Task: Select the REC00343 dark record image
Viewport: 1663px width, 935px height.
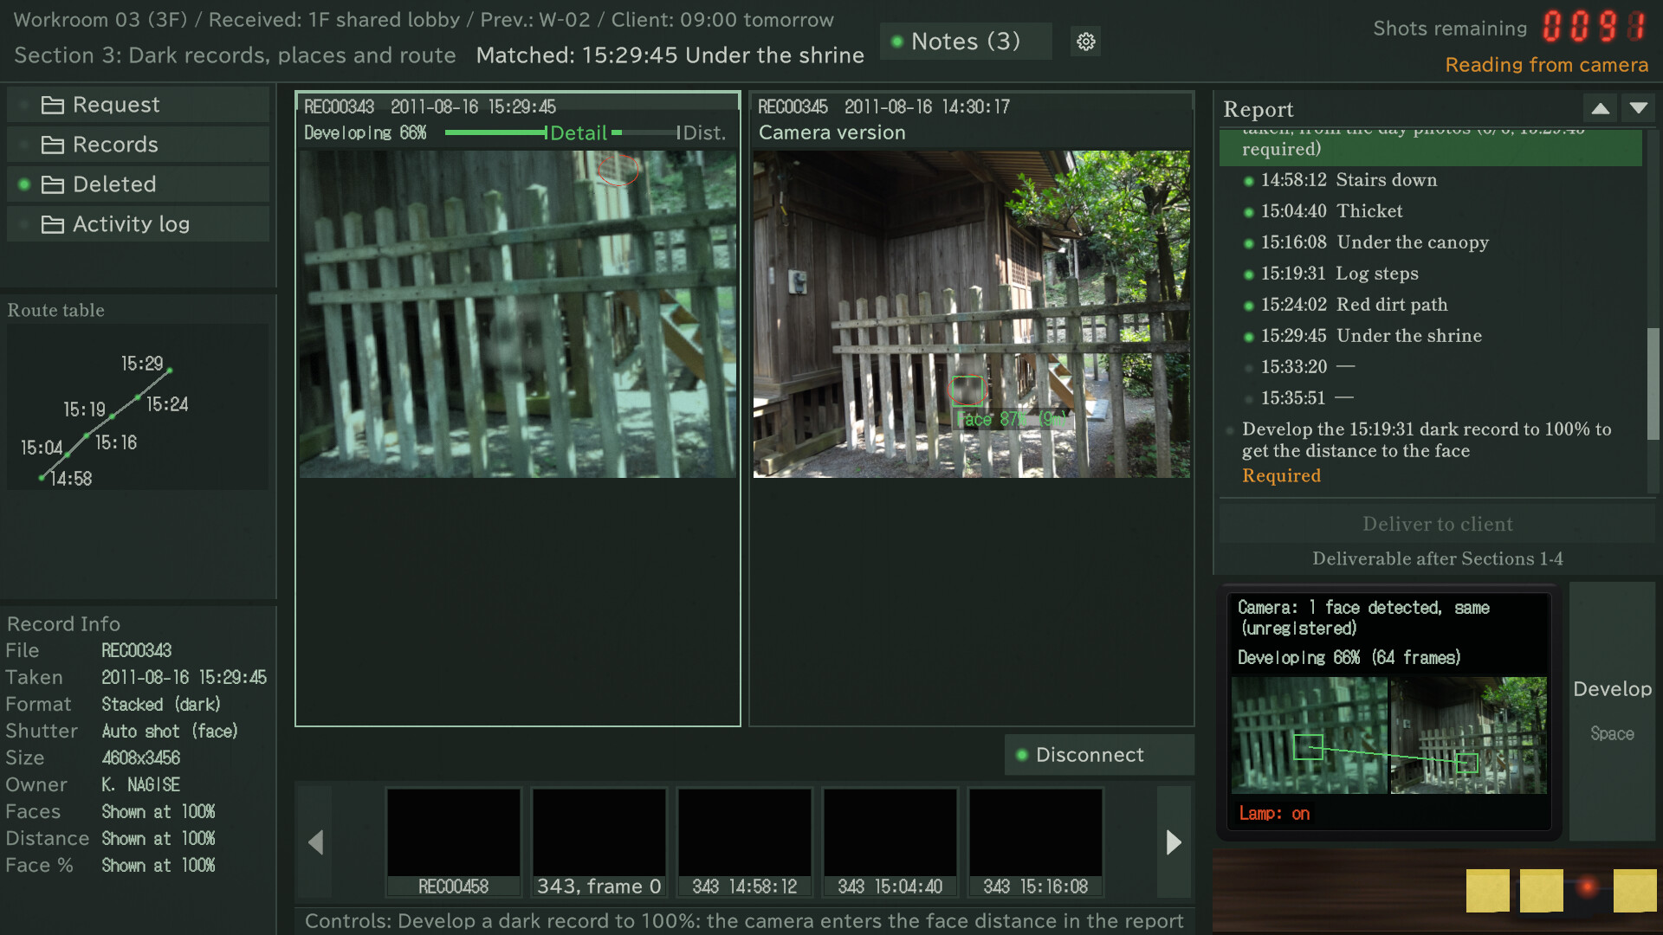Action: [518, 314]
